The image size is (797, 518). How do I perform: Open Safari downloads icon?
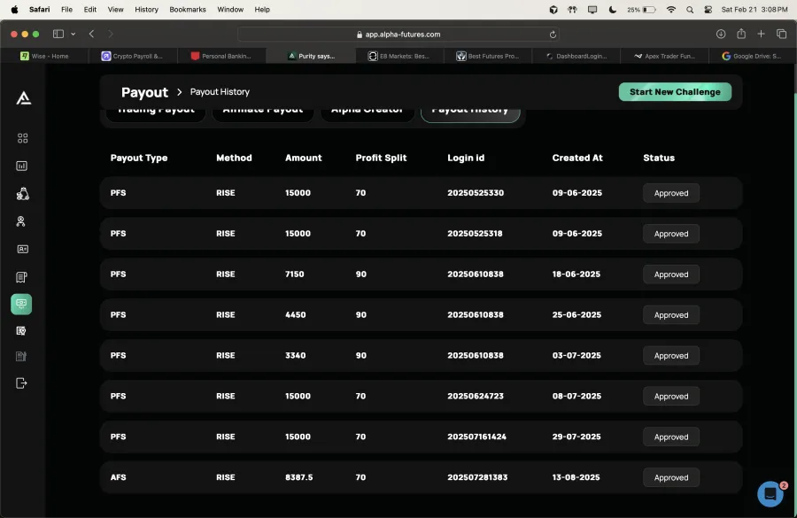tap(721, 34)
